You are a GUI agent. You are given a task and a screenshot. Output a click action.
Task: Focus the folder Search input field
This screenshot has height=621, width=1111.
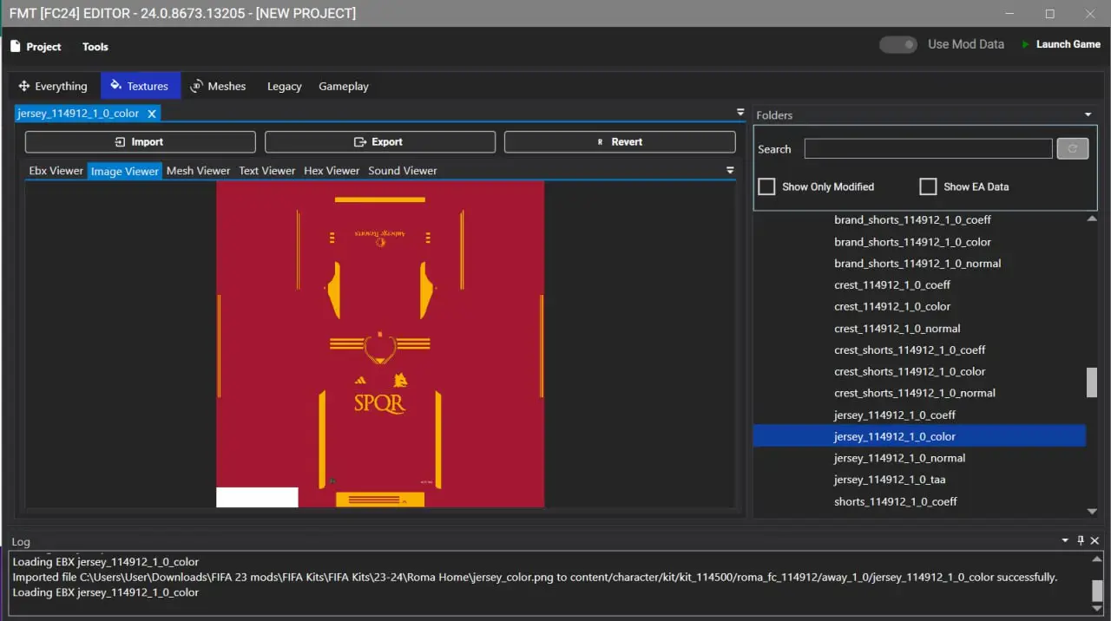point(928,148)
